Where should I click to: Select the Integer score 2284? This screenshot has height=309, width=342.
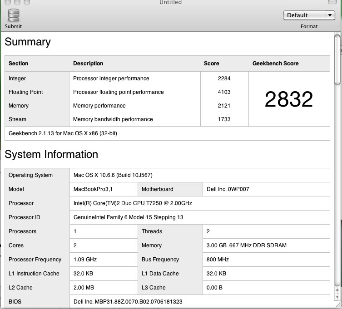click(224, 78)
